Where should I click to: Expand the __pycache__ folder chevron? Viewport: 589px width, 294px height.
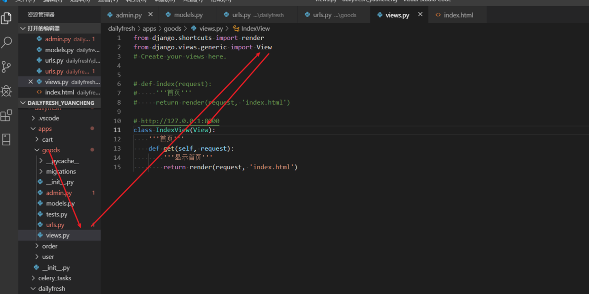pyautogui.click(x=41, y=161)
